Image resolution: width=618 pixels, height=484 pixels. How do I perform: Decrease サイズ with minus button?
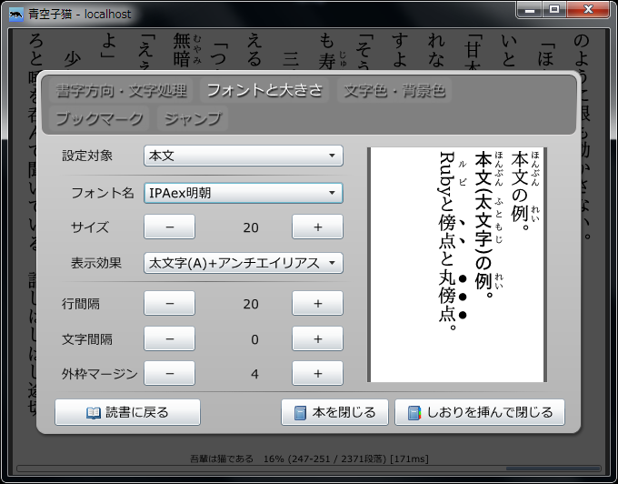point(169,227)
